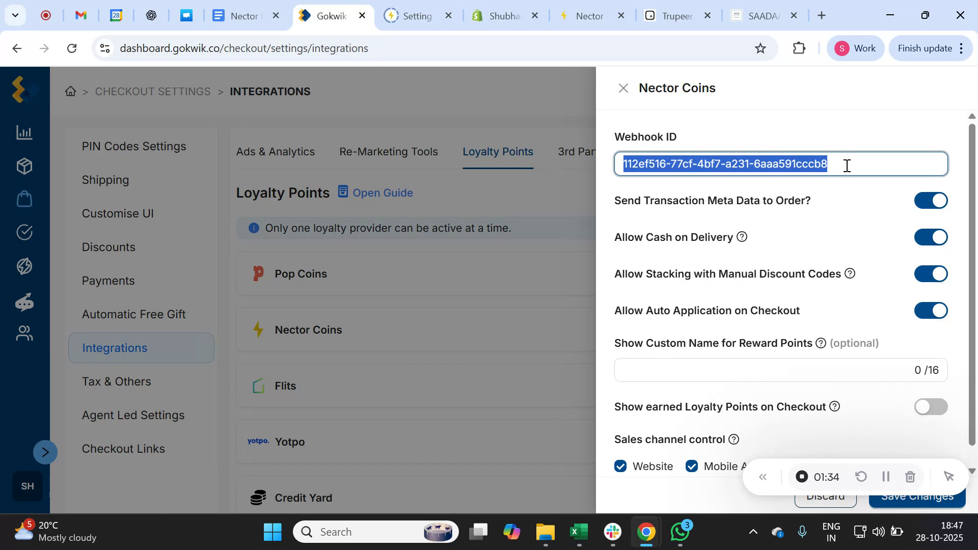Expand the sidebar with the arrow button
Screen dimensions: 978x550
(x=45, y=452)
